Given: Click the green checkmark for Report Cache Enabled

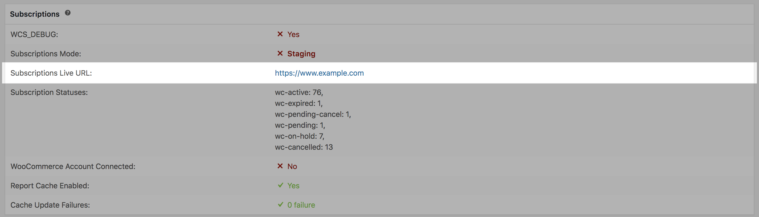Looking at the screenshot, I should point(280,185).
